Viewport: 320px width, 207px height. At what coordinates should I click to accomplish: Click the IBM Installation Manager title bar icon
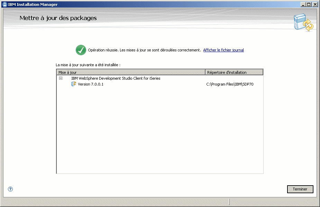[5, 4]
